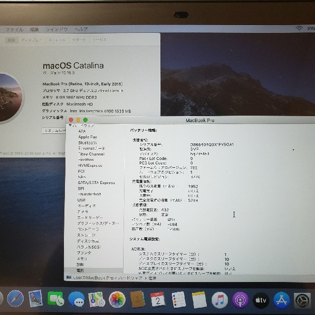The width and height of the screenshot is (315, 315).
Task: Click the ハードウェア path bar segment
Action: [x=130, y=278]
